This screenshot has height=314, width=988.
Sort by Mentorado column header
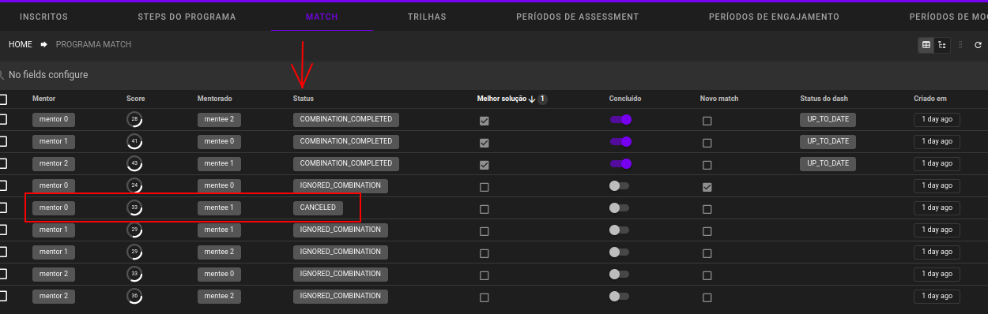coord(215,99)
